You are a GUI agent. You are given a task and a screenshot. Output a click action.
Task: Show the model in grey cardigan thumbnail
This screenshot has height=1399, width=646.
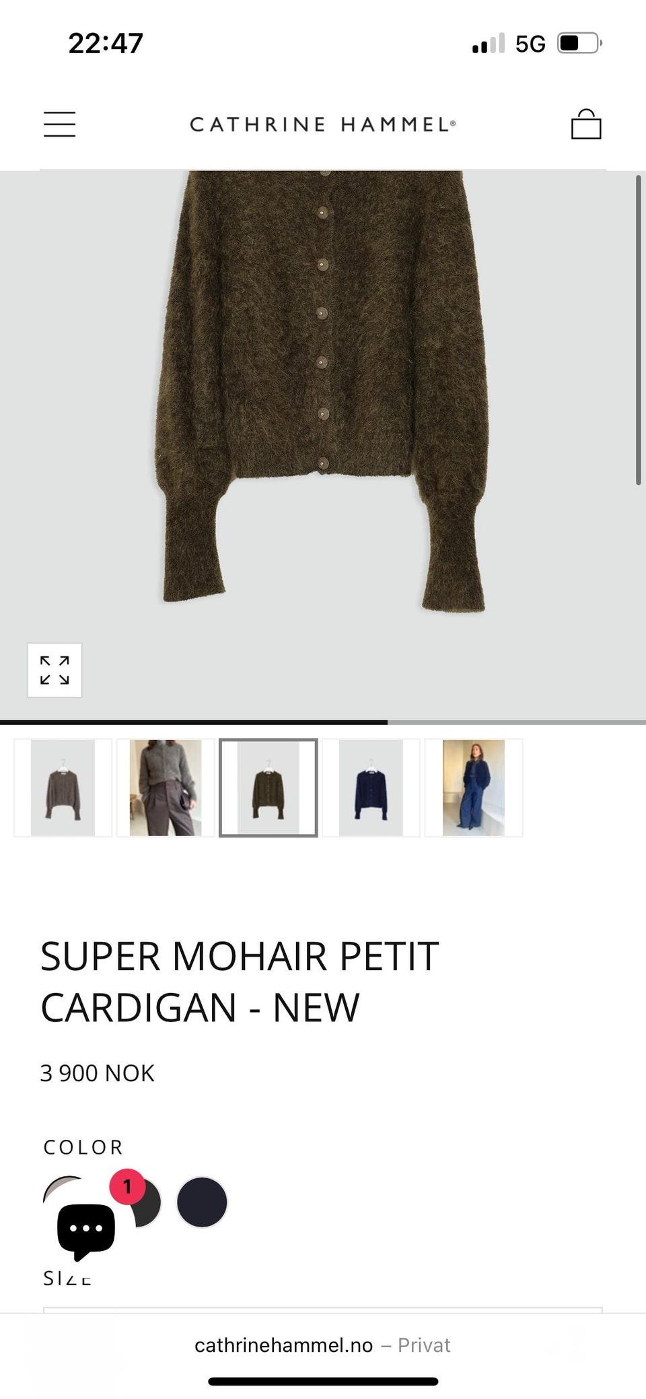click(x=166, y=788)
